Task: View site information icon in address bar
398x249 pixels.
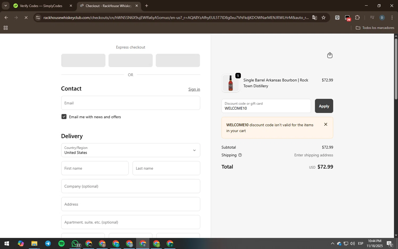Action: pos(38,18)
